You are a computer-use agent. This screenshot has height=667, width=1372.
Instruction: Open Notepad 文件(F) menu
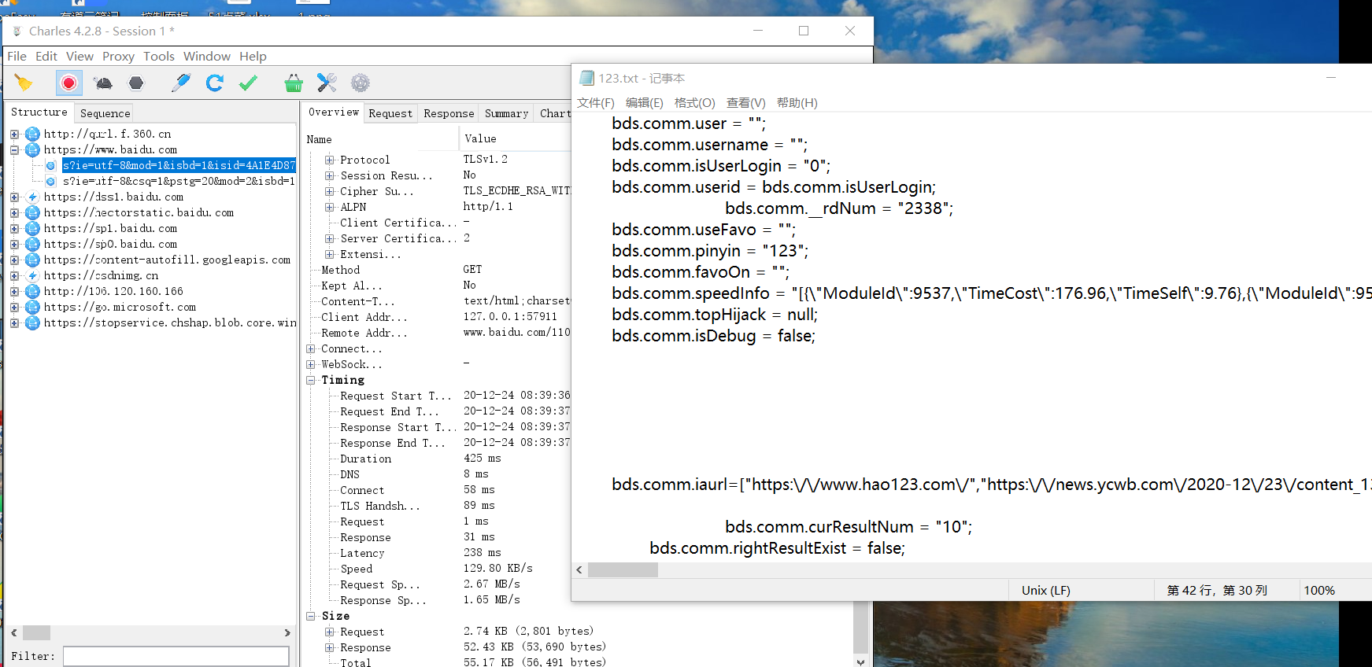tap(596, 103)
